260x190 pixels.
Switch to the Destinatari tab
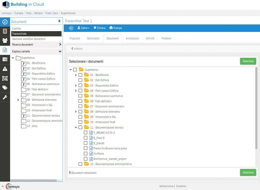93,38
